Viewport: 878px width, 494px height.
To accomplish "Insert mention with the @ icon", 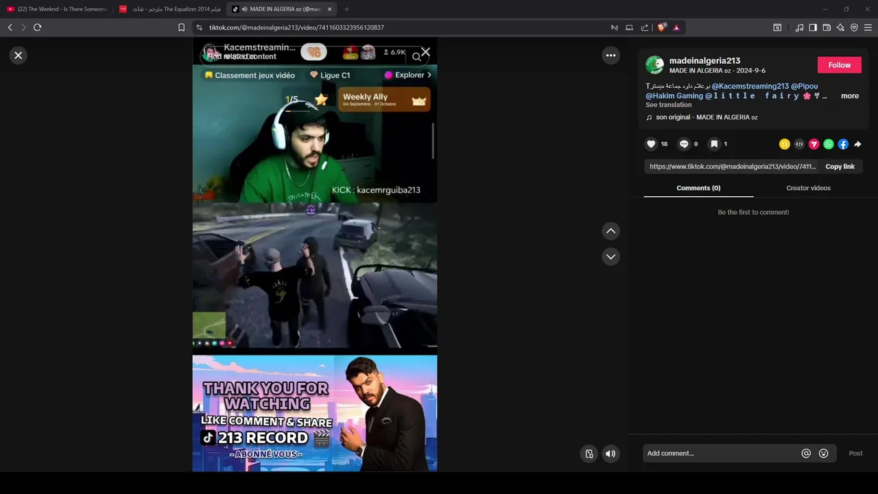I will click(x=806, y=454).
